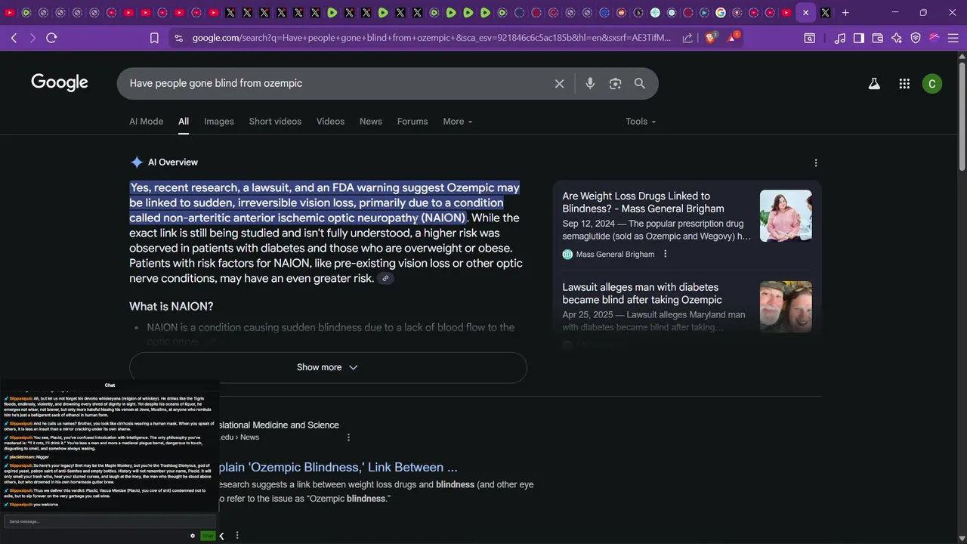Open Leo AI assistant

pos(897,38)
